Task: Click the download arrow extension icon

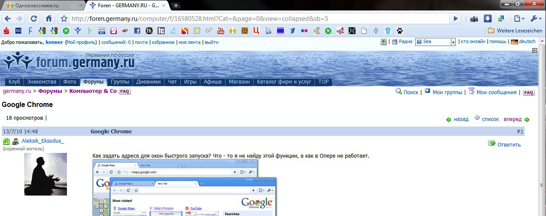Action: click(488, 19)
